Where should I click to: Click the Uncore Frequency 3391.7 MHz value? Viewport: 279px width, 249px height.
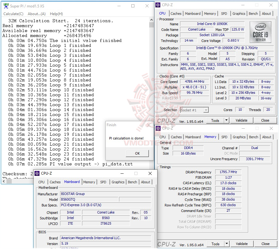coord(255,159)
